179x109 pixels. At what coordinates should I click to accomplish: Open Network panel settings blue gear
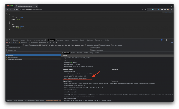[172, 43]
